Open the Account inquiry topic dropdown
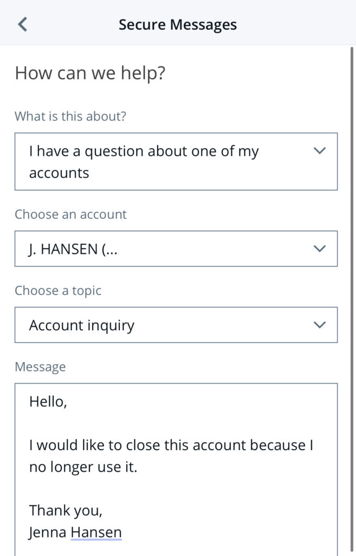Viewport: 356px width, 556px height. pos(163,325)
